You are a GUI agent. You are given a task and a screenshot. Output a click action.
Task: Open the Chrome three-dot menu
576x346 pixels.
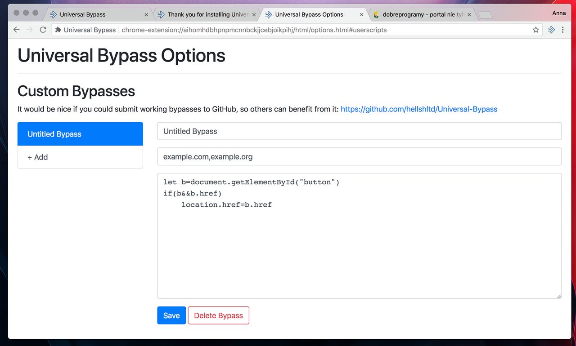(562, 30)
